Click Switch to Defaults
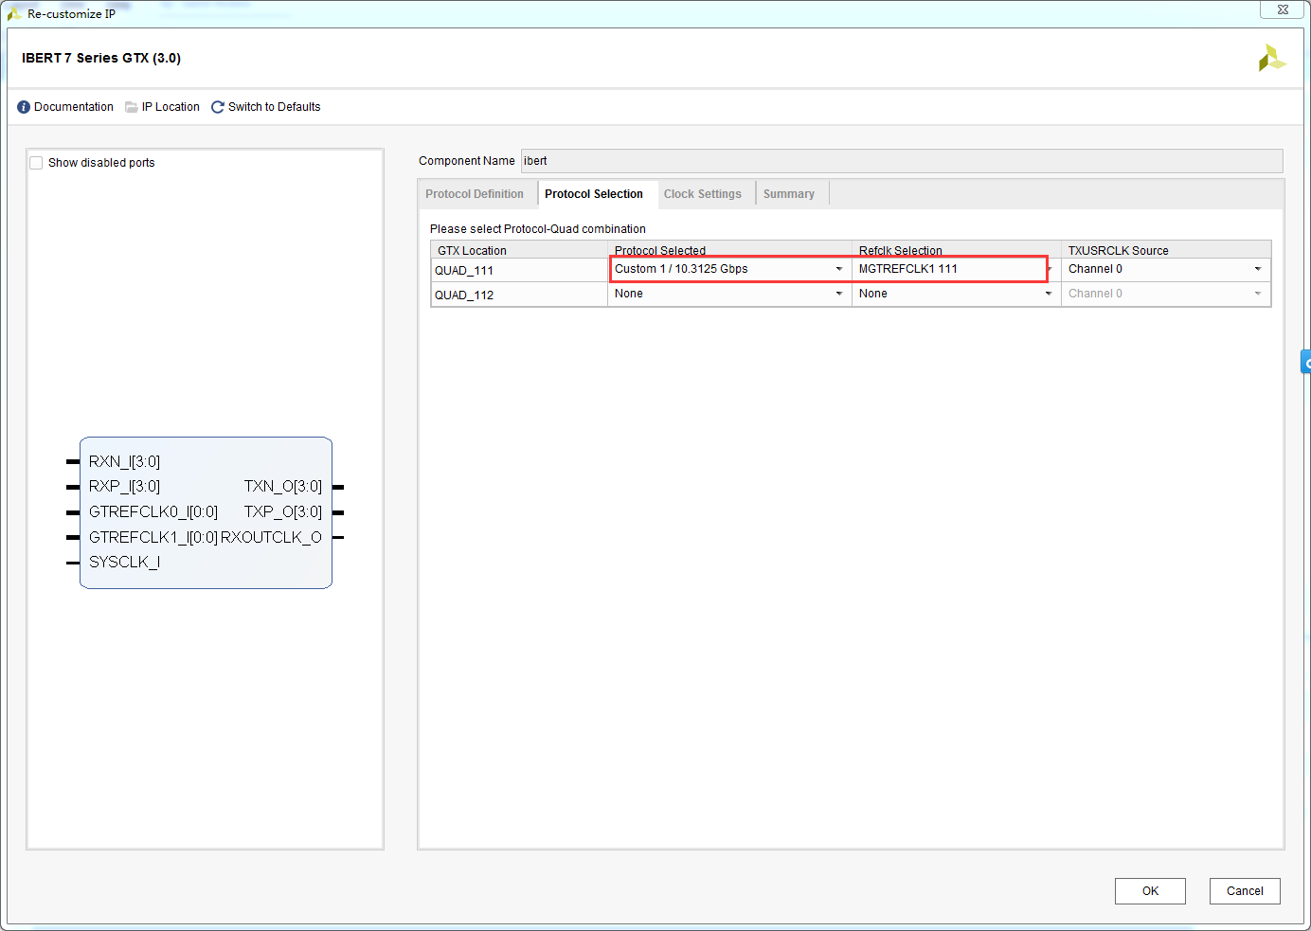Screen dimensions: 1311x931 tap(275, 107)
